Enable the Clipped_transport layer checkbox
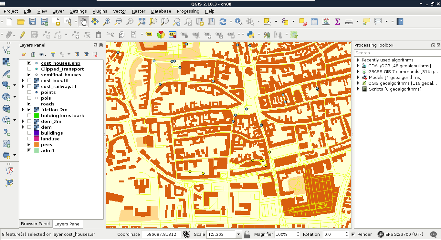The width and height of the screenshot is (441, 240). pyautogui.click(x=29, y=69)
